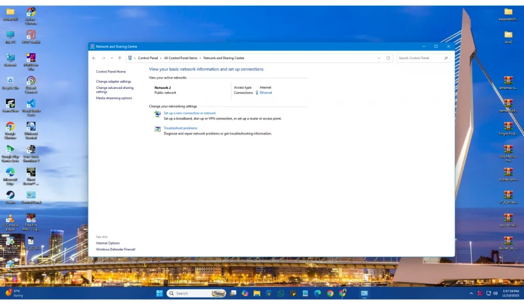This screenshot has width=524, height=305.
Task: Expand the address bar history dropdown
Action: tap(379, 58)
